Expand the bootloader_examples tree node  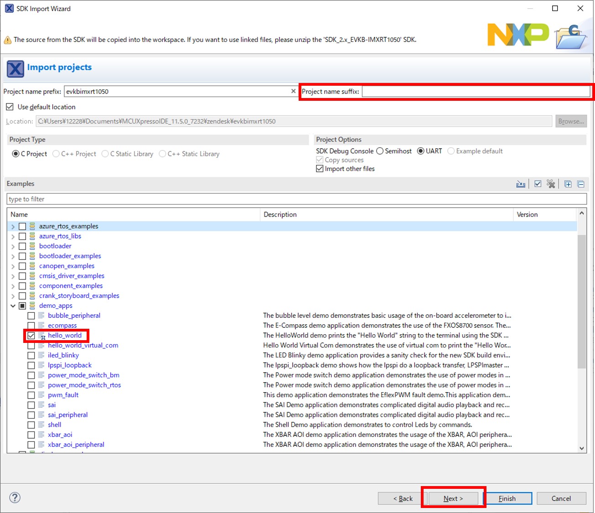13,256
